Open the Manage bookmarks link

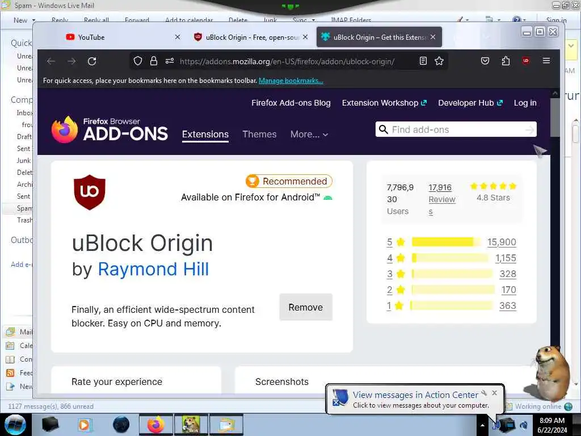click(291, 81)
